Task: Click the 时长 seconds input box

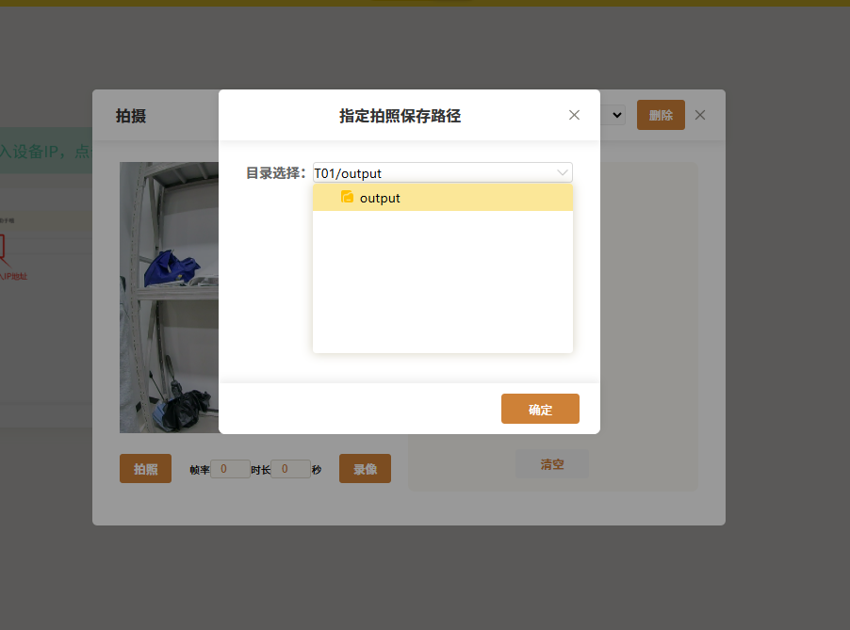Action: pos(290,469)
